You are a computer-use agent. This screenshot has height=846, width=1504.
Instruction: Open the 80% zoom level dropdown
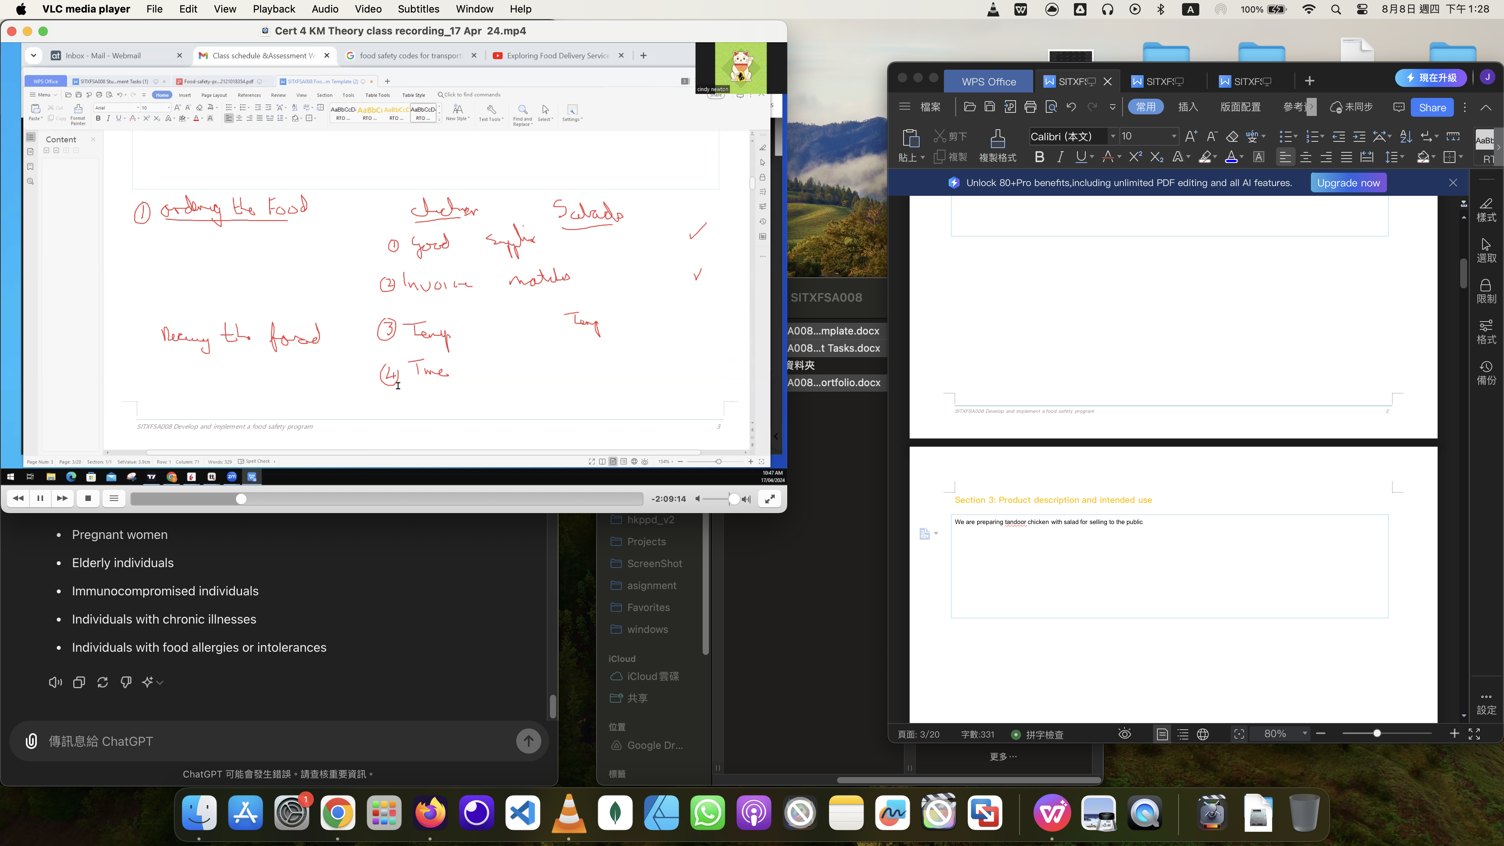(x=1304, y=733)
